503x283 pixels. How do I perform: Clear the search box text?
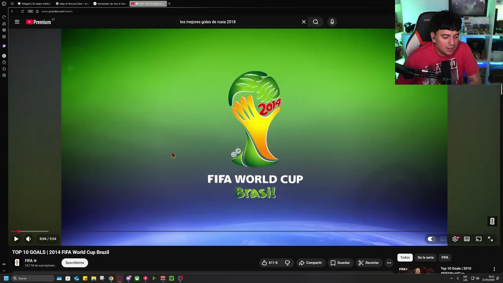click(304, 22)
